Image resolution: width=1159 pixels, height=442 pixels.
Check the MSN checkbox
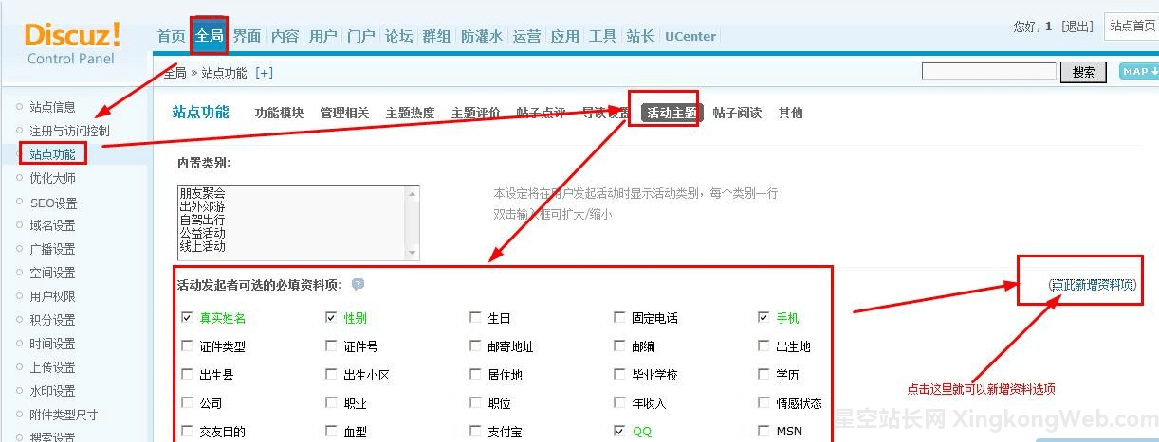[x=763, y=432]
